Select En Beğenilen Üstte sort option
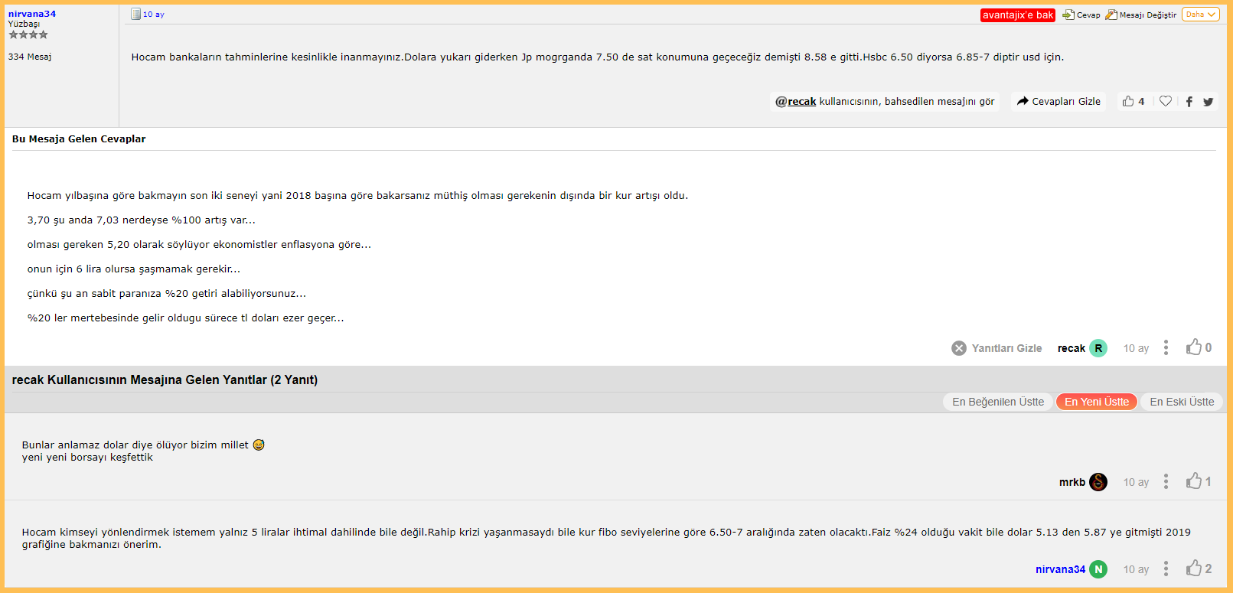The width and height of the screenshot is (1233, 593). pyautogui.click(x=998, y=402)
